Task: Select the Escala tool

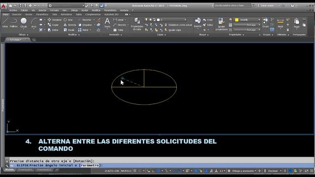Action: [69, 30]
